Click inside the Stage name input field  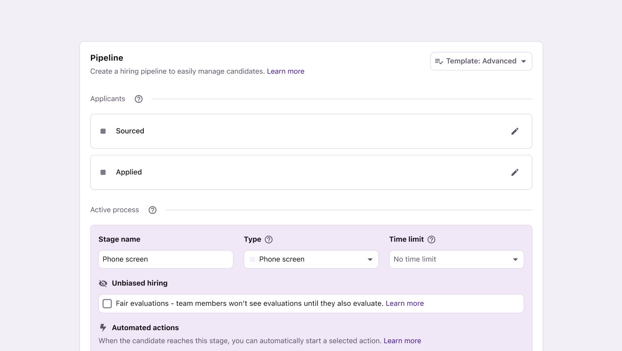pos(165,259)
